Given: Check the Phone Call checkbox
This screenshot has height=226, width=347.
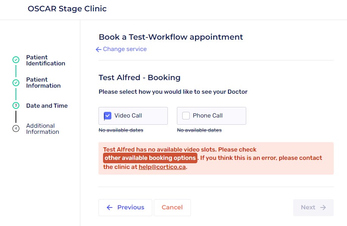Looking at the screenshot, I should (186, 116).
